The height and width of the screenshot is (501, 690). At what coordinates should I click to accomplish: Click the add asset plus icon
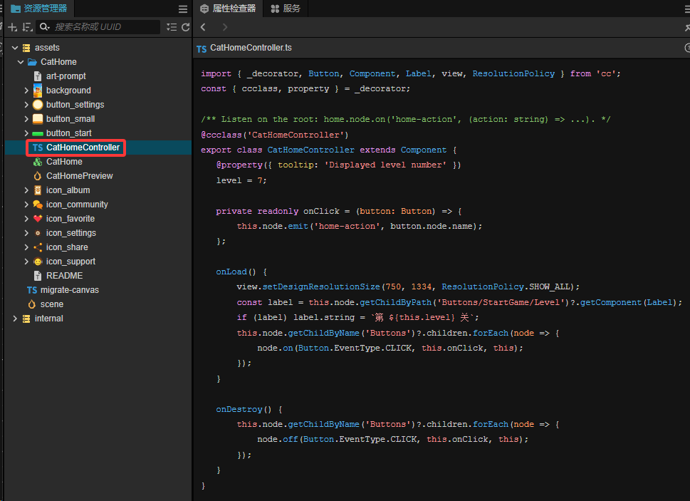(x=13, y=27)
